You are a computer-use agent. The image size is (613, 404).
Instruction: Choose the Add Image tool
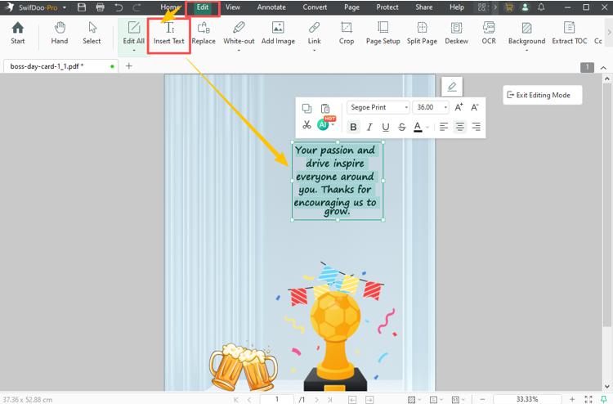278,33
